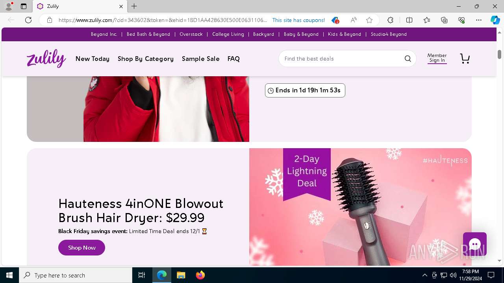Screen dimensions: 504x283
Task: Click the hair dryer promotional image
Action: pyautogui.click(x=360, y=207)
